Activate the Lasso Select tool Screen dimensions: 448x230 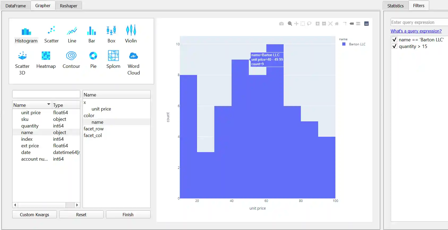[309, 24]
